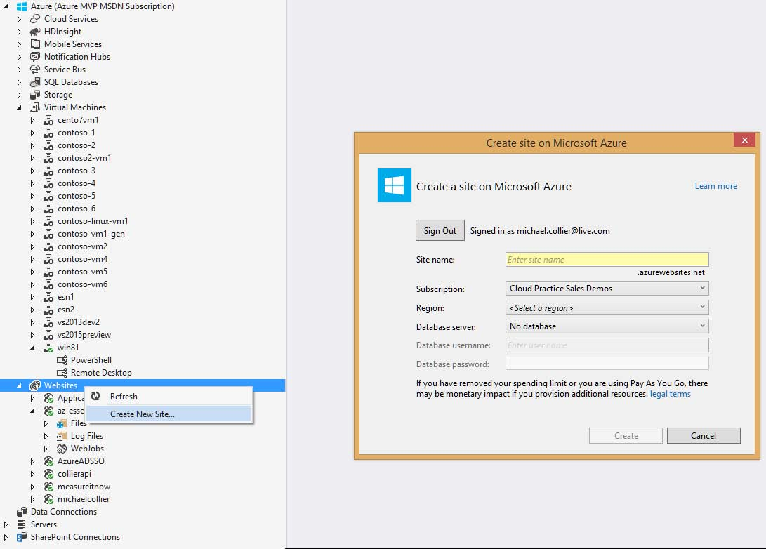The height and width of the screenshot is (549, 766).
Task: Click the Windows logo in dialog
Action: pos(394,185)
